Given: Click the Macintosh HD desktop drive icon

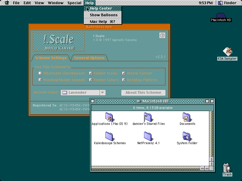Looking at the screenshot, I should click(221, 15).
